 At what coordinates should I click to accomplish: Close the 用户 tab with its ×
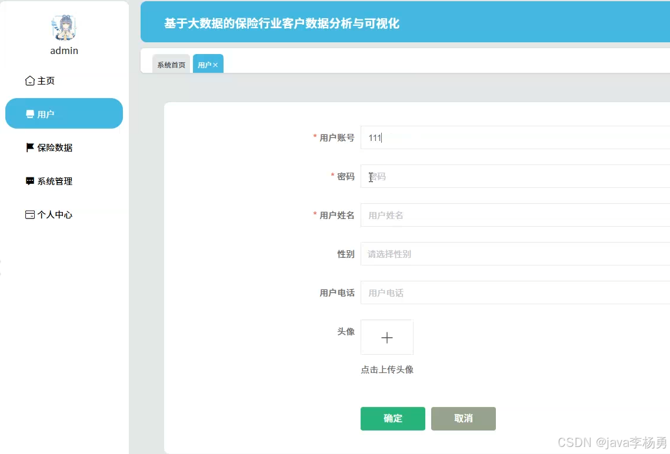point(214,64)
